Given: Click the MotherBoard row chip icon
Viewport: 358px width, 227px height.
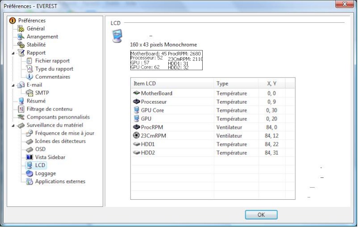Looking at the screenshot, I should (x=136, y=93).
